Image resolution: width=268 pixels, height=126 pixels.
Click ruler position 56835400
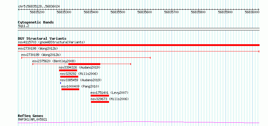(x=91, y=12)
